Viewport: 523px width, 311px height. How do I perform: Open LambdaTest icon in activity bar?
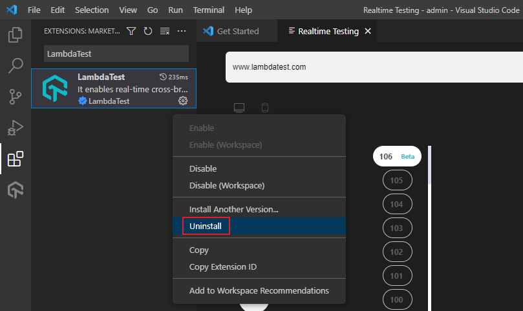point(16,190)
